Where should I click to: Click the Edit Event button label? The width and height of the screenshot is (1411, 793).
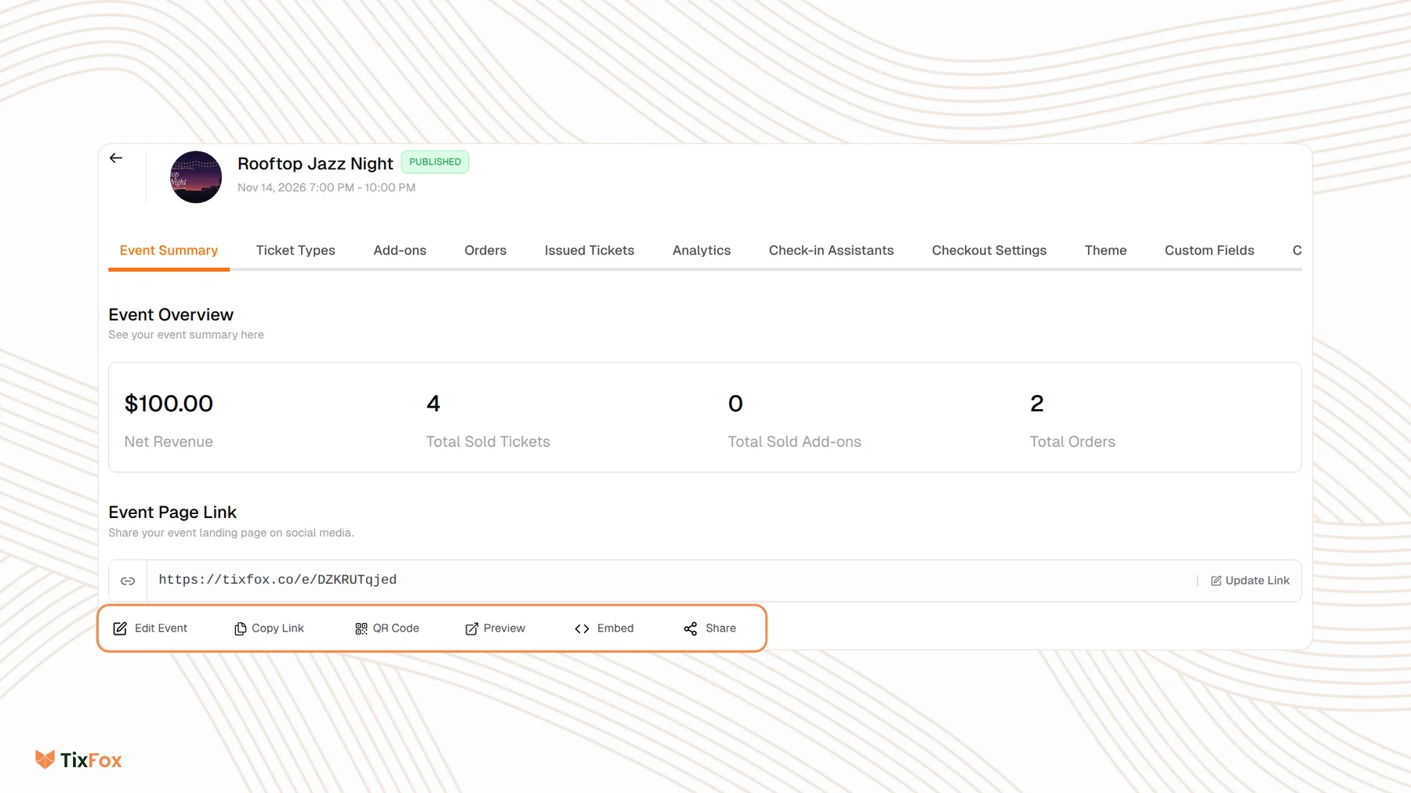[x=161, y=628]
